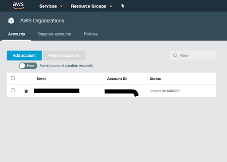Image resolution: width=227 pixels, height=162 pixels.
Task: Click the Email column header
Action: 42,79
